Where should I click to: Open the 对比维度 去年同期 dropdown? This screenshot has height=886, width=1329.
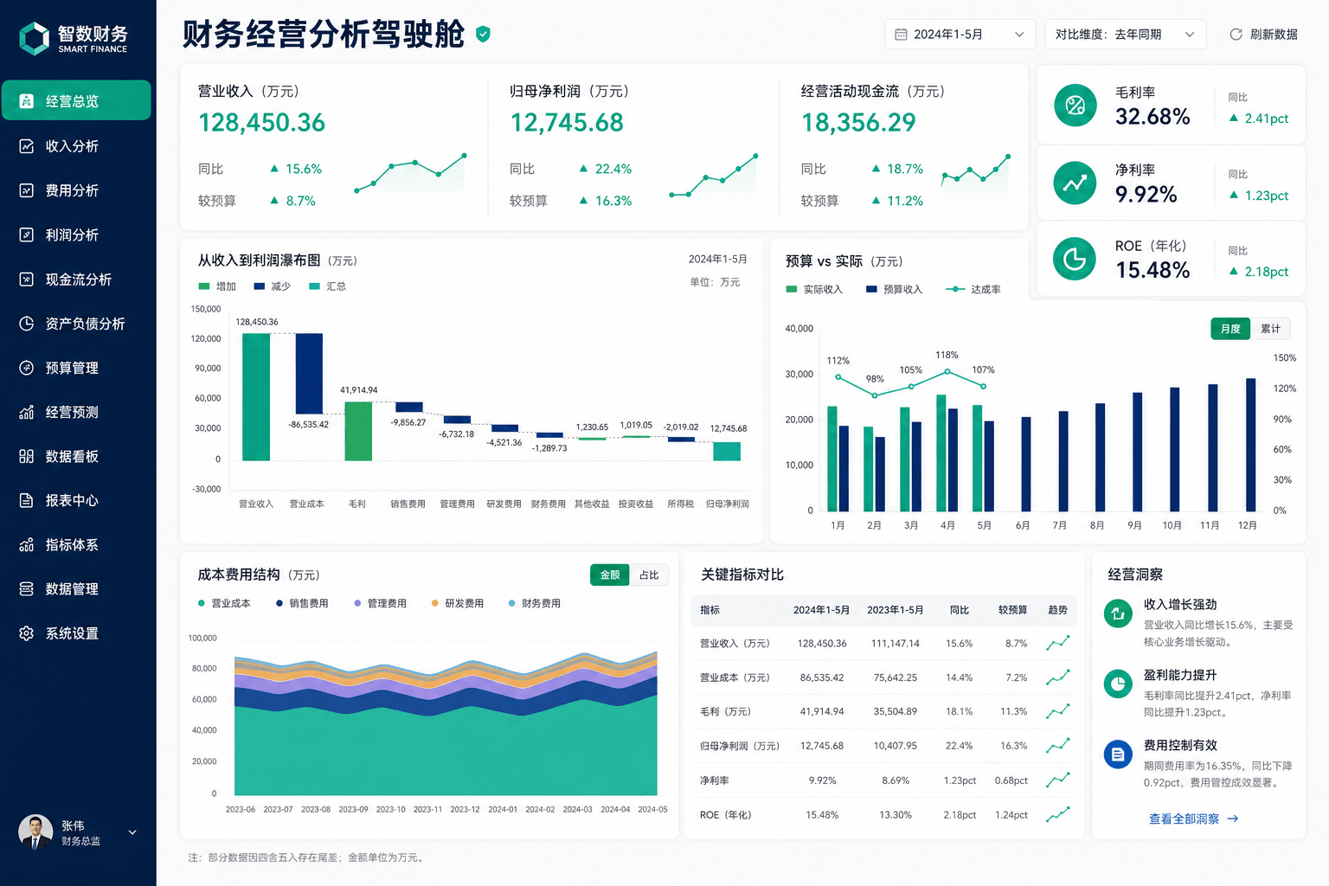click(x=1125, y=35)
